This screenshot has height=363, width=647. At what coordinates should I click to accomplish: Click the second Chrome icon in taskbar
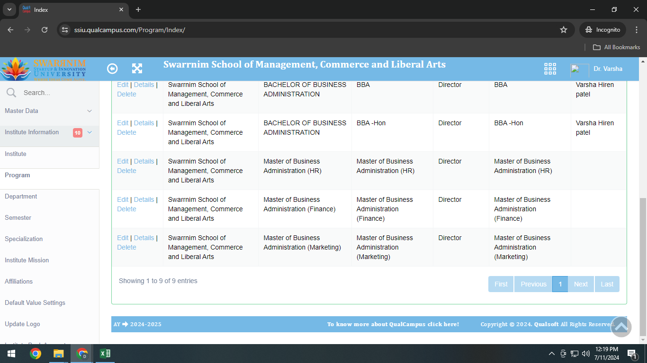tap(82, 354)
